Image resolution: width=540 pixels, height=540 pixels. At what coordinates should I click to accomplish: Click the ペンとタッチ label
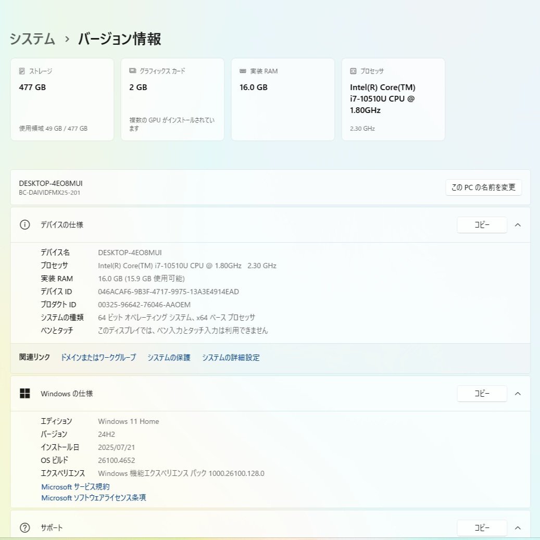(x=57, y=330)
